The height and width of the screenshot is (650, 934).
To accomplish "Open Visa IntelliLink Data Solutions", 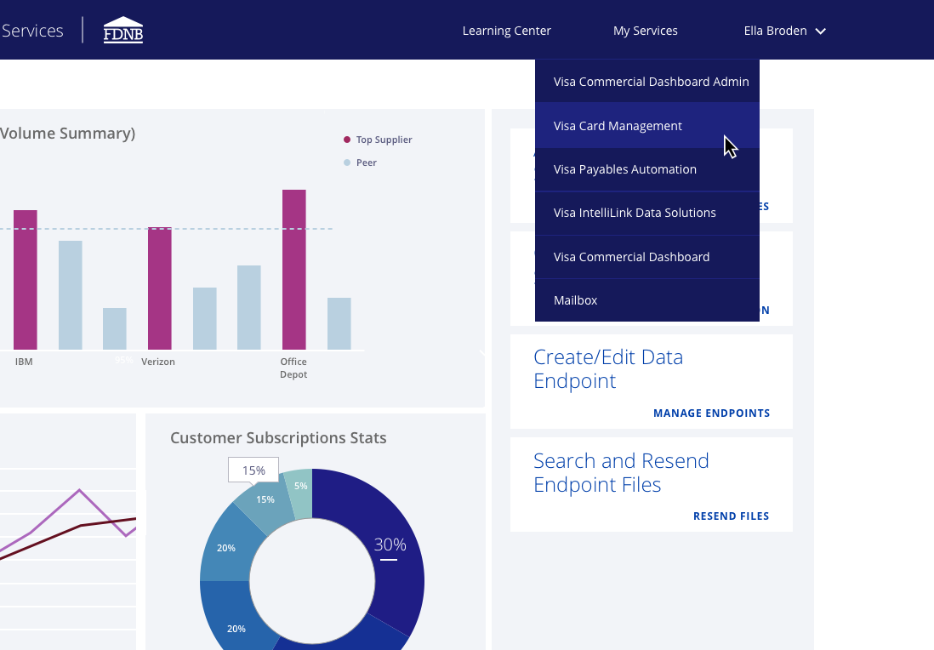I will [646, 213].
